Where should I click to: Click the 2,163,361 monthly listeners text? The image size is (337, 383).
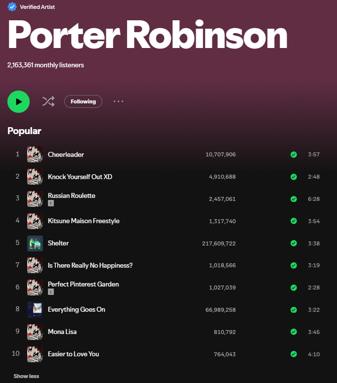pos(45,65)
